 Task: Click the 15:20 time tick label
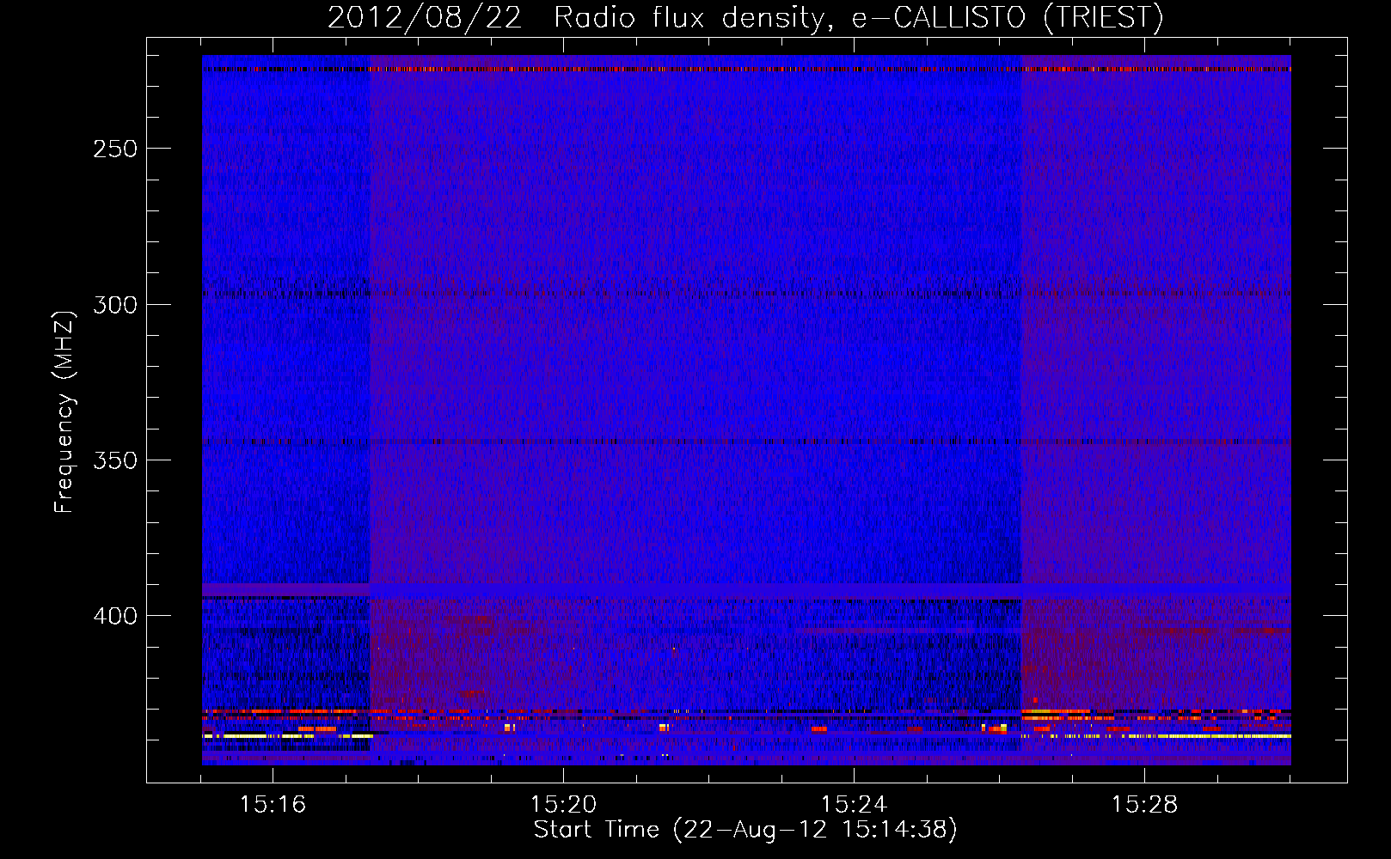pos(563,804)
